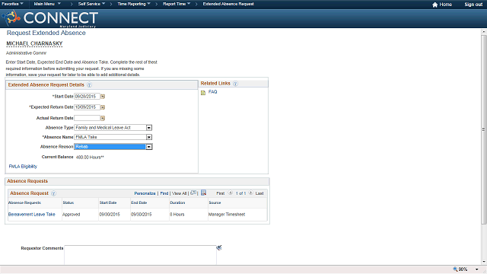Screen dimensions: 487x274
Task: Click the scrollbar down arrow
Action: (484, 262)
